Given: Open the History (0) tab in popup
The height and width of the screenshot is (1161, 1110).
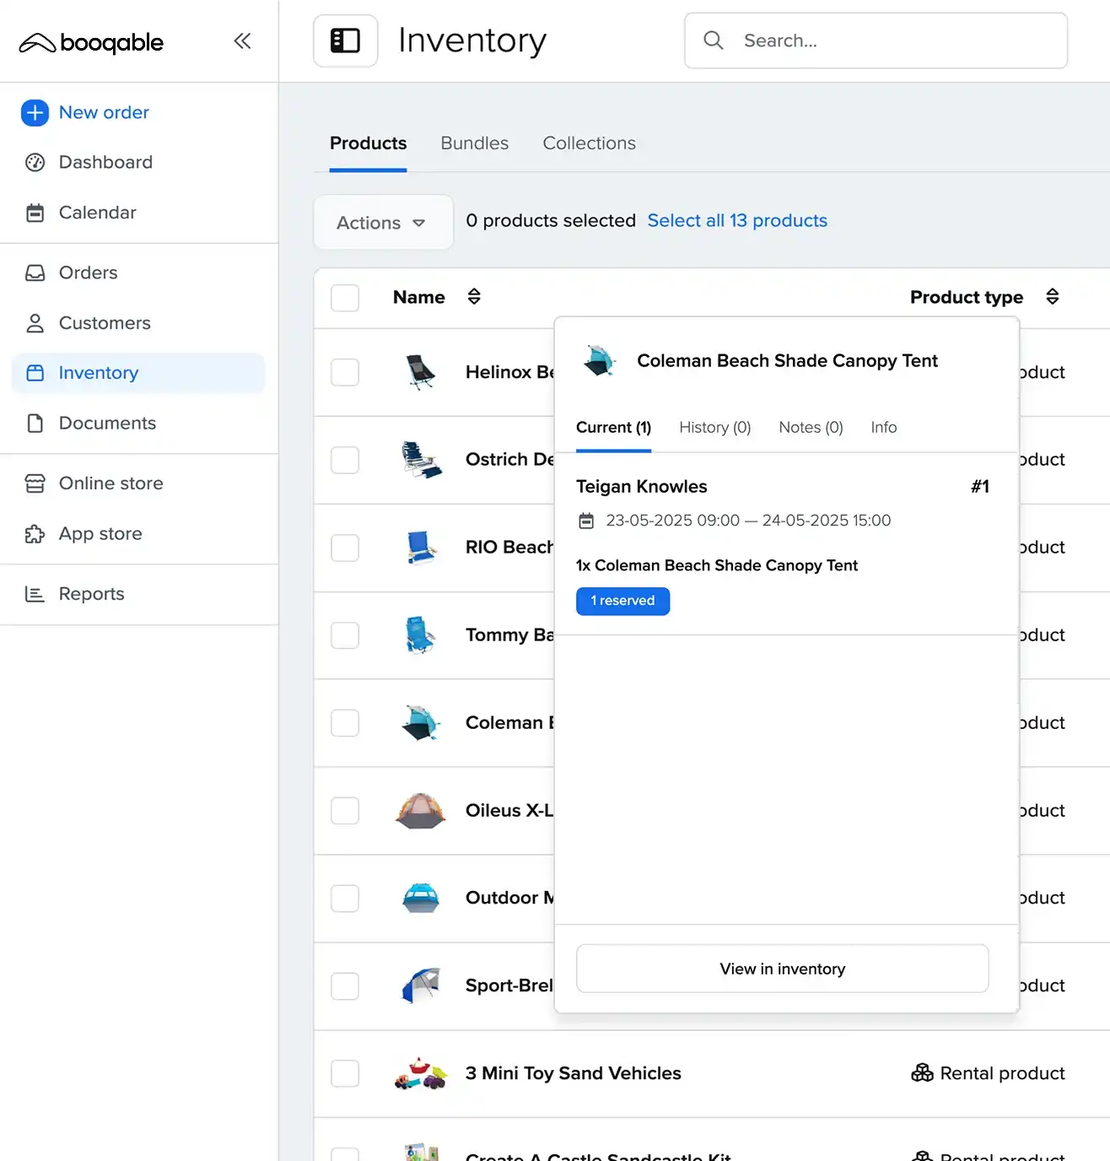Looking at the screenshot, I should point(714,428).
